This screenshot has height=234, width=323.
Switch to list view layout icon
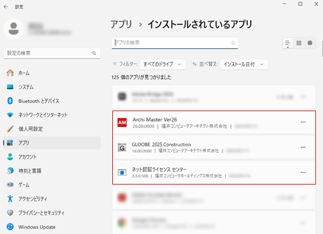coord(287,43)
